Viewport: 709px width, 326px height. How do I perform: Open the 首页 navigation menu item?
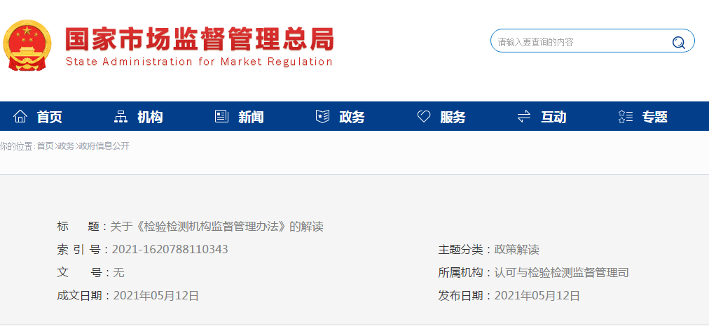pyautogui.click(x=50, y=118)
